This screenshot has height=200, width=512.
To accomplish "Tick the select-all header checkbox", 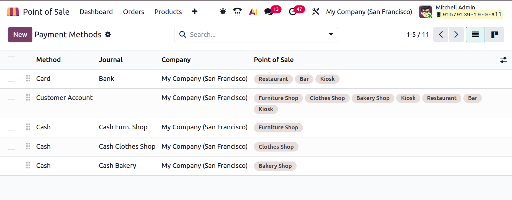I will click(x=12, y=60).
